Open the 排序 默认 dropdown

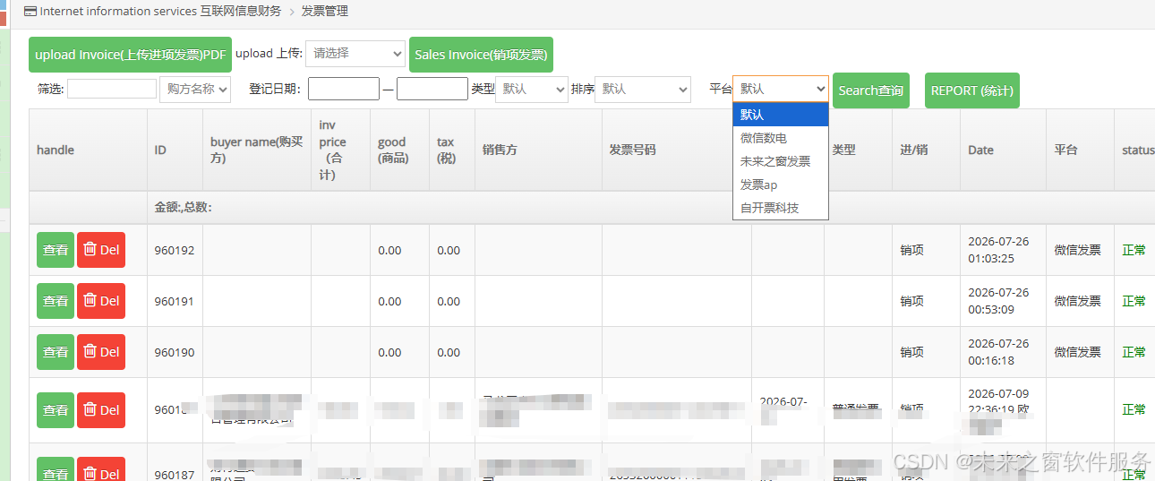(x=643, y=89)
